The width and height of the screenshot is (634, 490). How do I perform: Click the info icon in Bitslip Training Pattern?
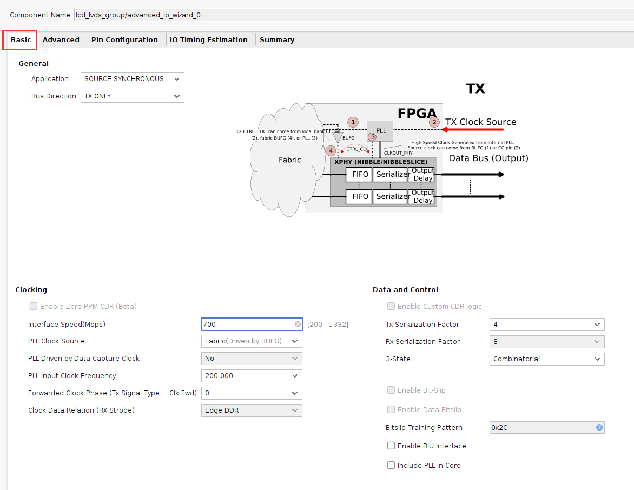coord(599,427)
